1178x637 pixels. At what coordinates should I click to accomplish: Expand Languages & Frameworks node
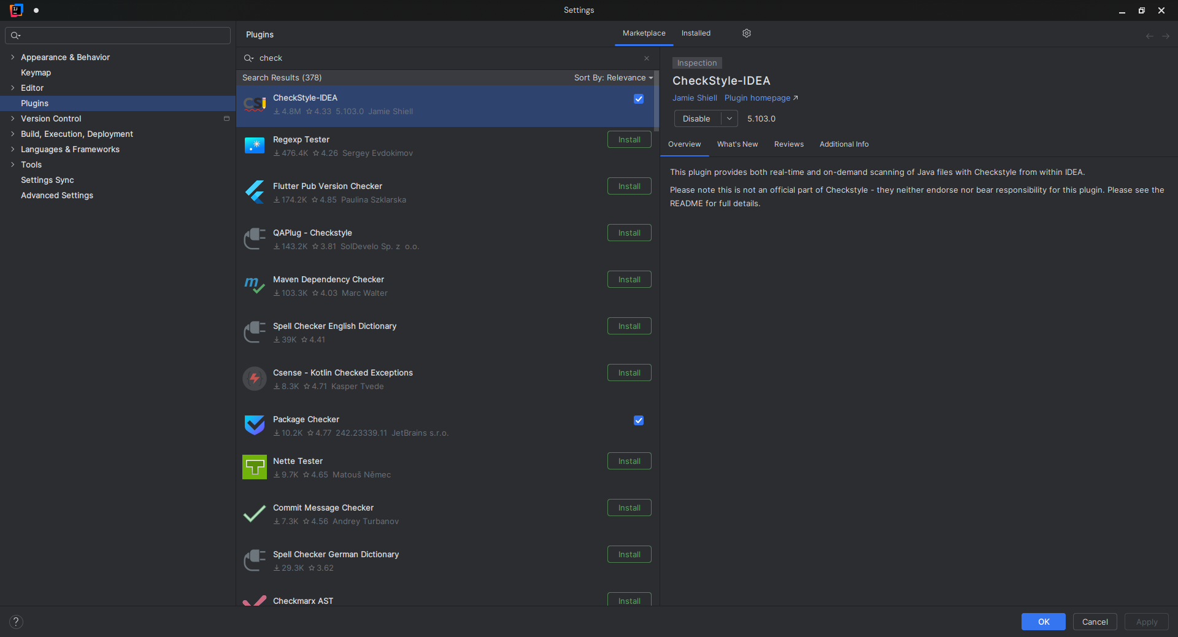12,149
